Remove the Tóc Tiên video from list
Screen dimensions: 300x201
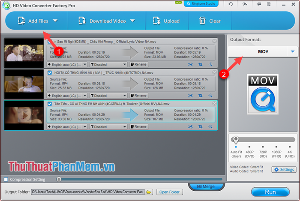tap(214, 103)
